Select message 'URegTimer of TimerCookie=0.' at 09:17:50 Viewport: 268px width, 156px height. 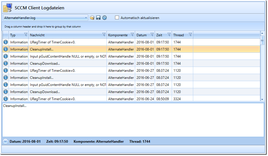coord(53,42)
